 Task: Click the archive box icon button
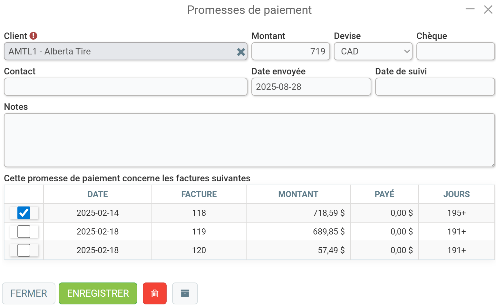(x=185, y=293)
